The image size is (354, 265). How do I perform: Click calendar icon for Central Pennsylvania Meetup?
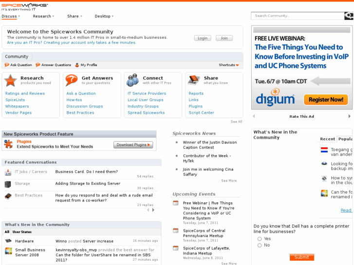point(176,230)
